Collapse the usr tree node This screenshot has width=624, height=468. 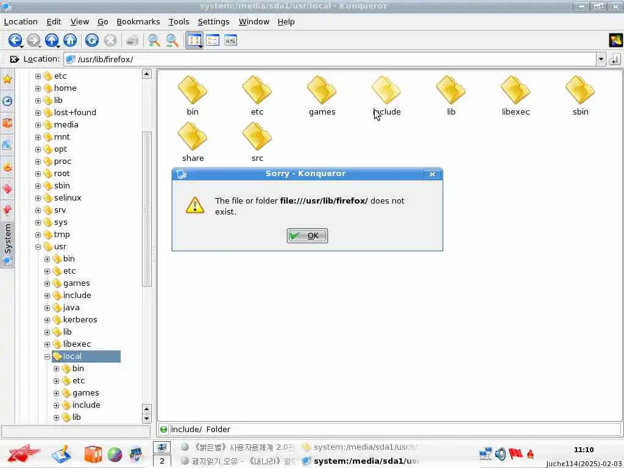pos(38,247)
